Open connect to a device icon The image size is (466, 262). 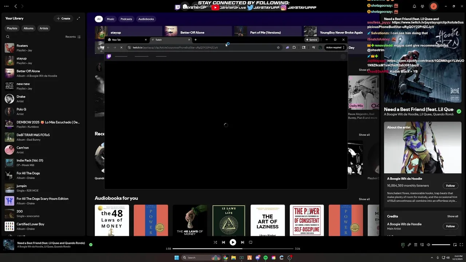(x=422, y=245)
